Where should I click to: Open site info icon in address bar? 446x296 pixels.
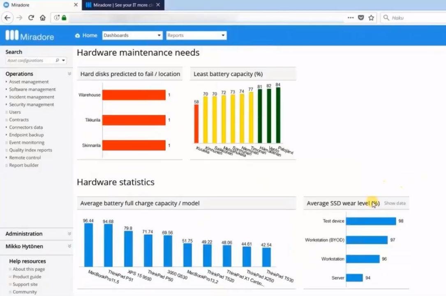pos(57,18)
